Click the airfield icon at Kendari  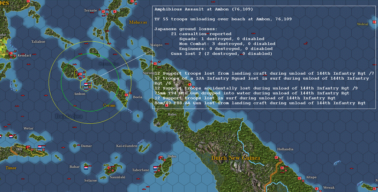15,52
